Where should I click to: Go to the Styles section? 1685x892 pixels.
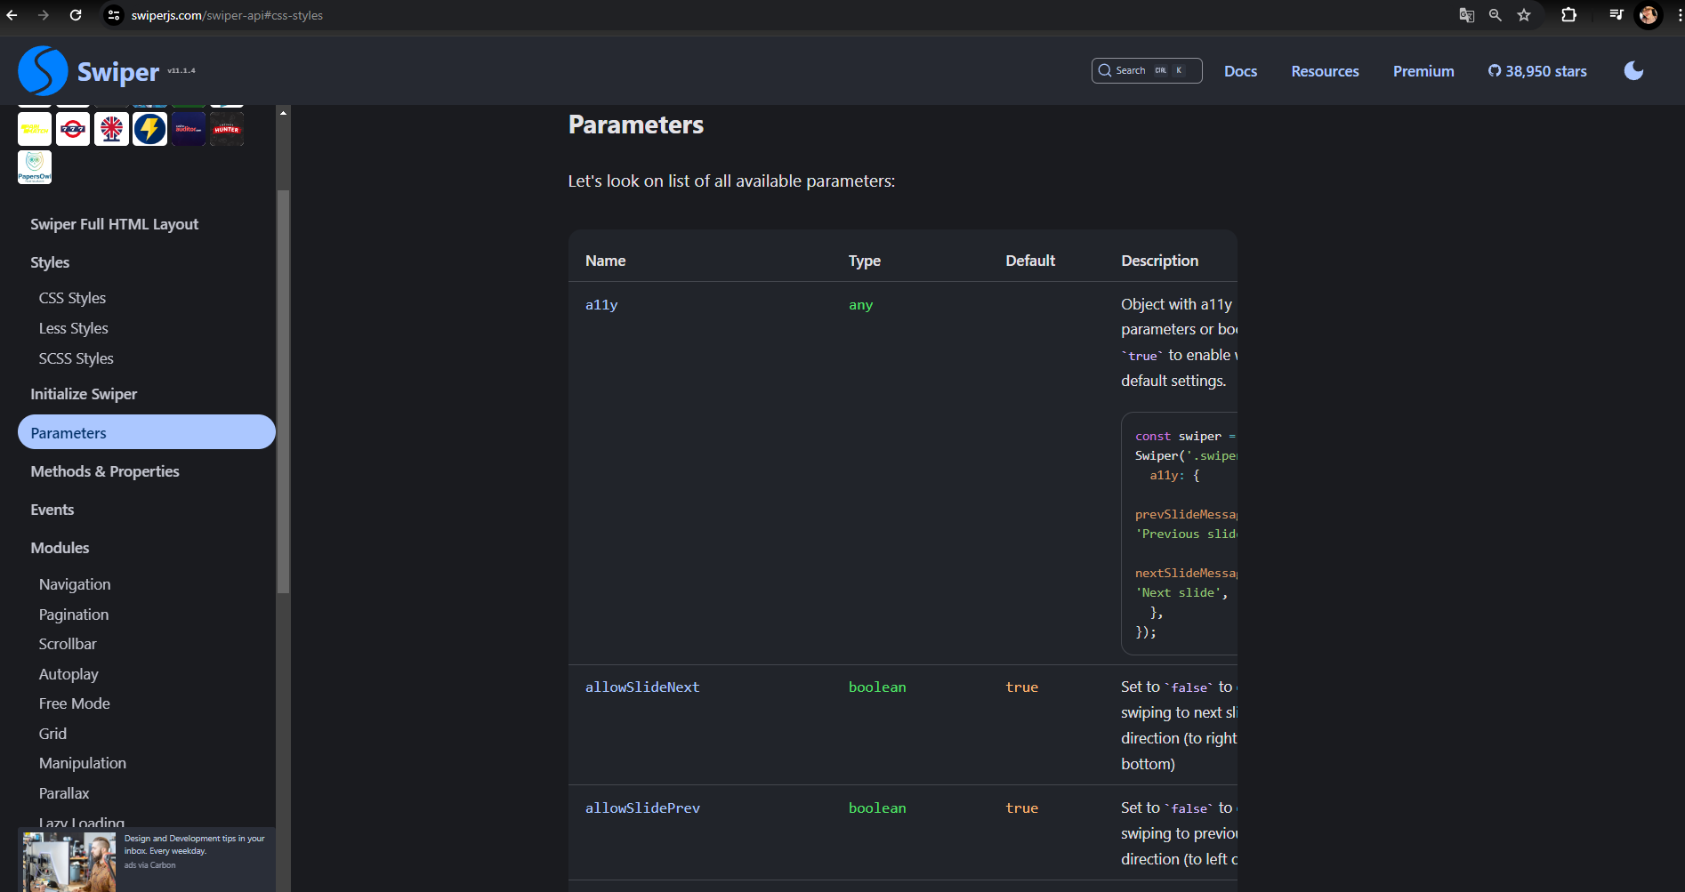click(x=50, y=262)
